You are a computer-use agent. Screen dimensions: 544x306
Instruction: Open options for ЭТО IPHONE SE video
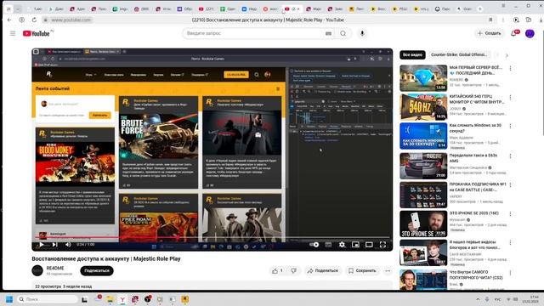coord(510,214)
